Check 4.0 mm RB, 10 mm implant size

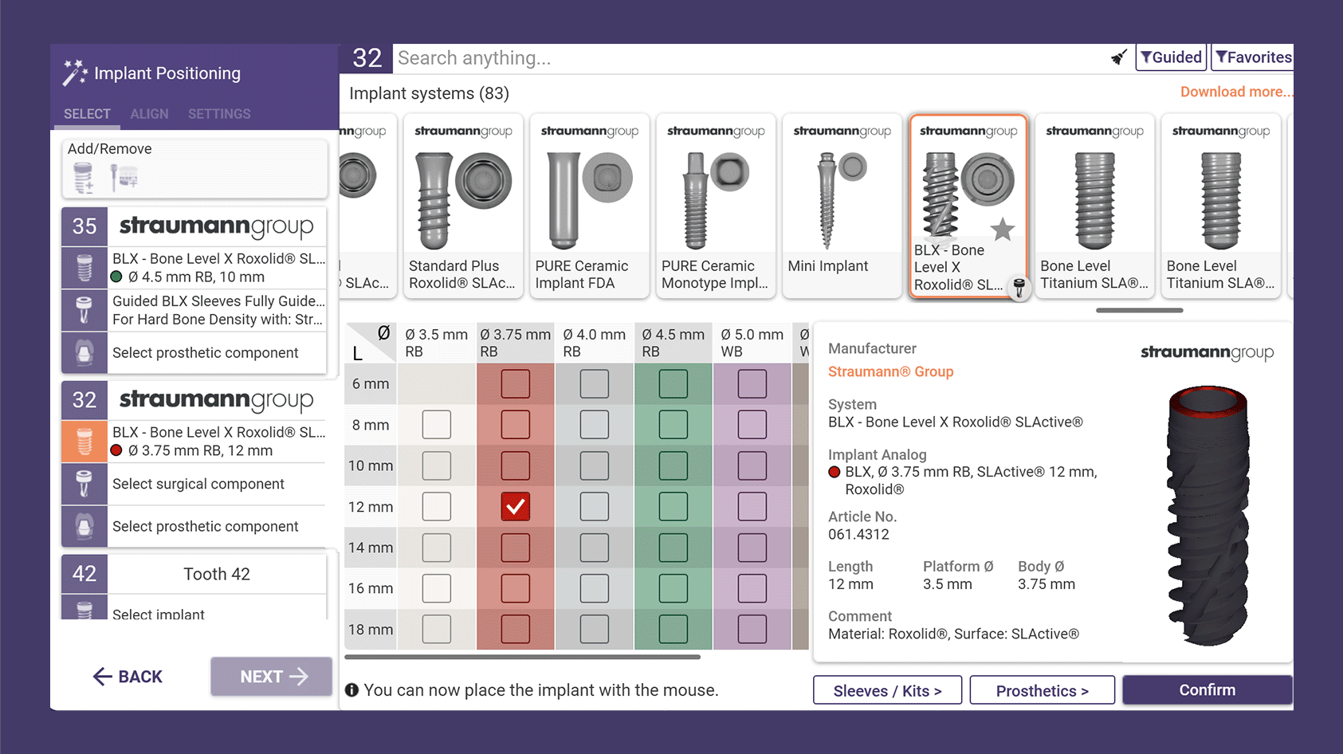click(595, 465)
